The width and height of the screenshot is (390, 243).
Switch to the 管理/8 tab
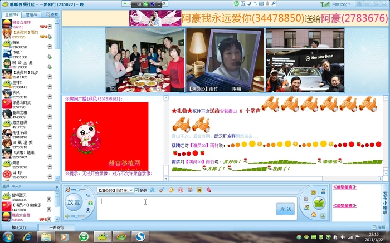tap(31, 14)
